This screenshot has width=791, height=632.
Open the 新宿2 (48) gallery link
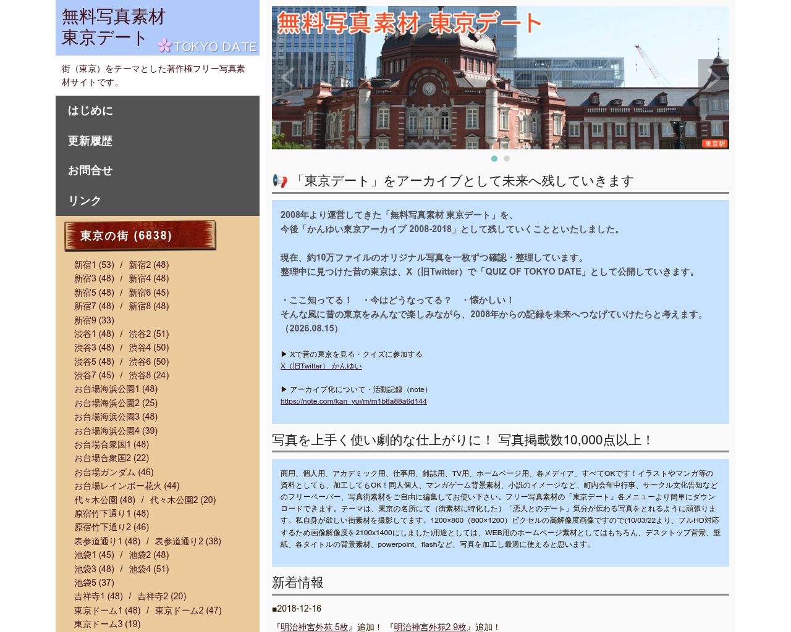click(x=148, y=265)
